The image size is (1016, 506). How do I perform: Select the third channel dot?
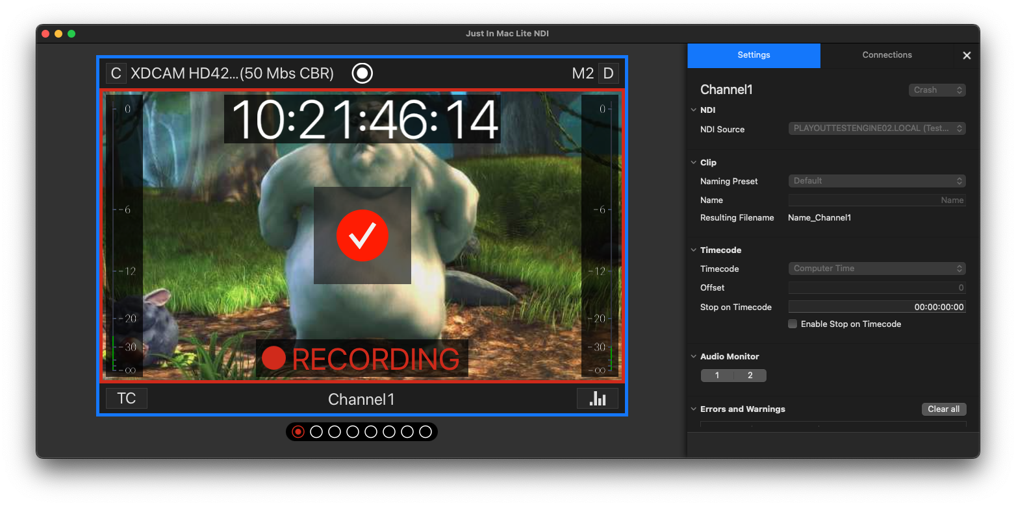[x=335, y=431]
